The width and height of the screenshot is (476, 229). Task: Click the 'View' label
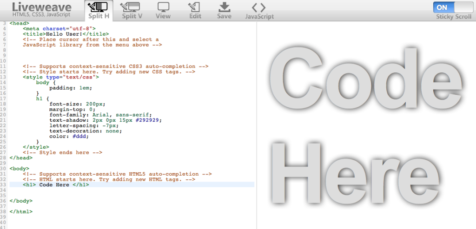point(163,16)
